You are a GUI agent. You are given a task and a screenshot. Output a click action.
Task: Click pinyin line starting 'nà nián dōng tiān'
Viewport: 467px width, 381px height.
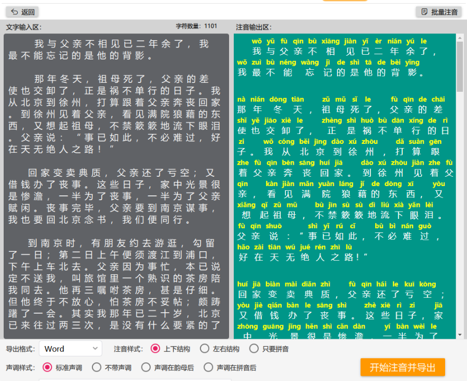341,100
